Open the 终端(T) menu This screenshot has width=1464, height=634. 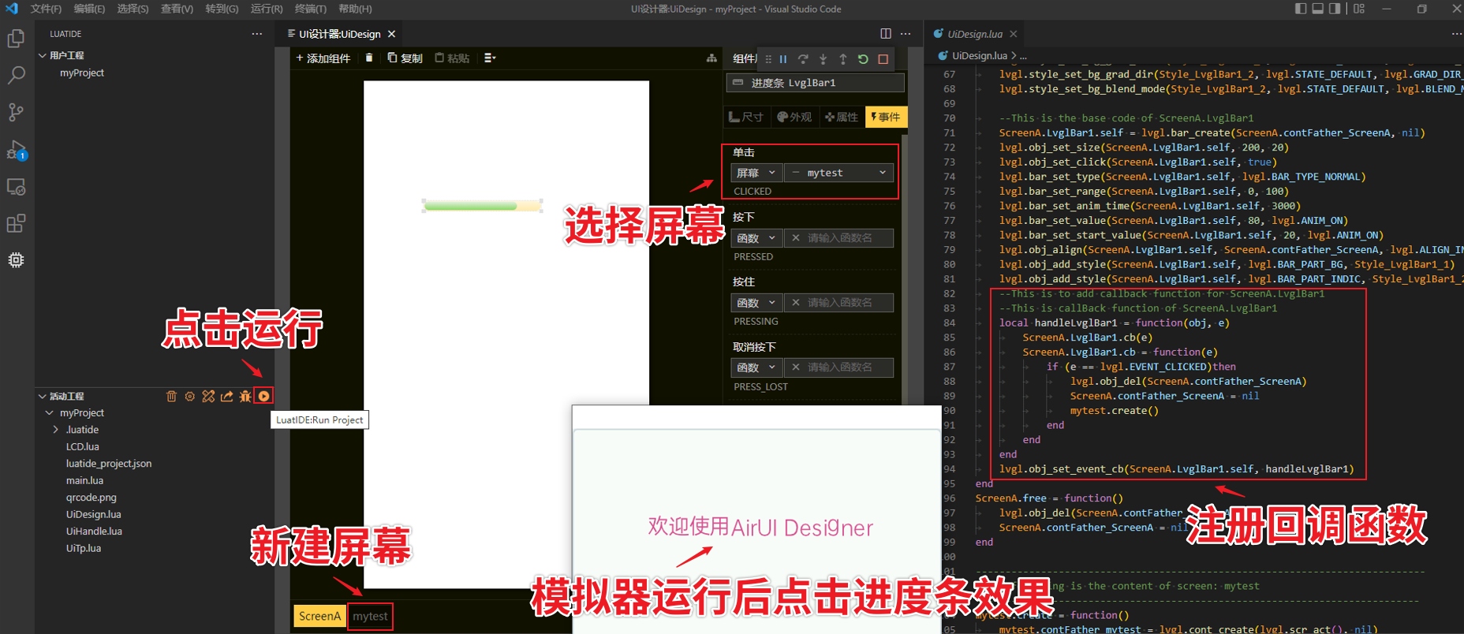coord(311,9)
